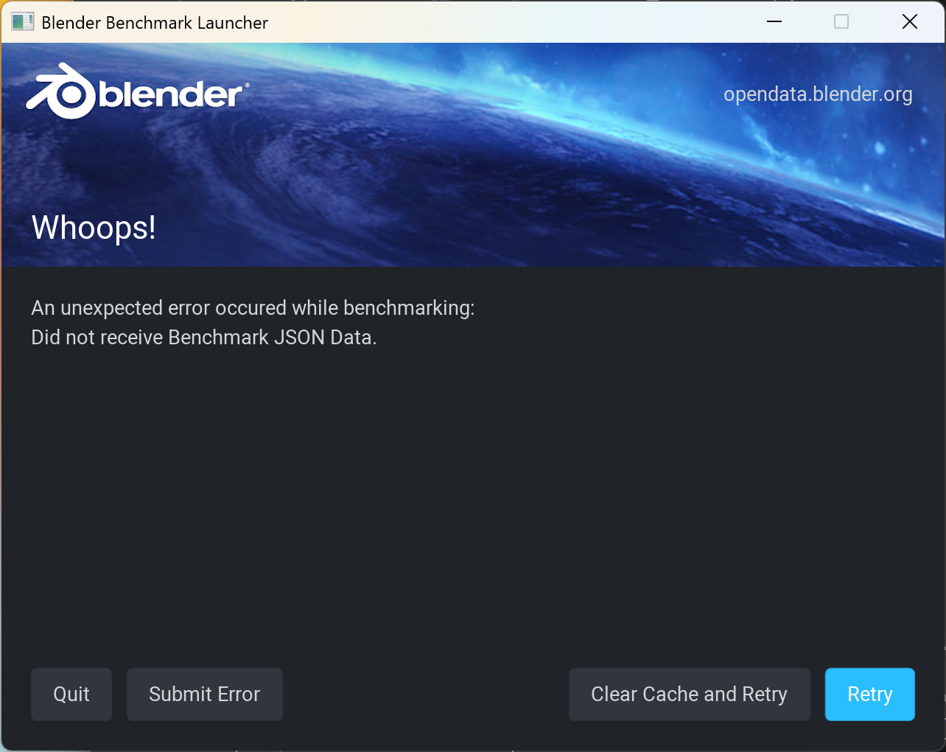Screen dimensions: 946x752
Task: Select the "Whoops!" heading text
Action: coord(94,228)
